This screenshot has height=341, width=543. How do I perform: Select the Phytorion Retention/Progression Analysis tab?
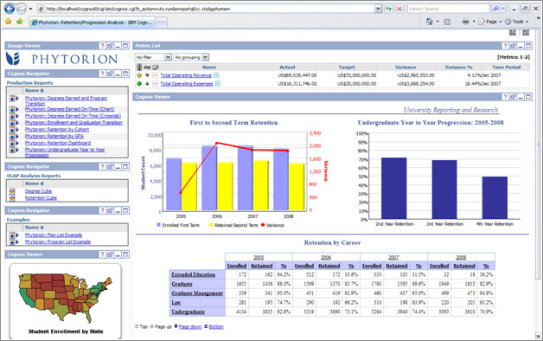coord(93,23)
